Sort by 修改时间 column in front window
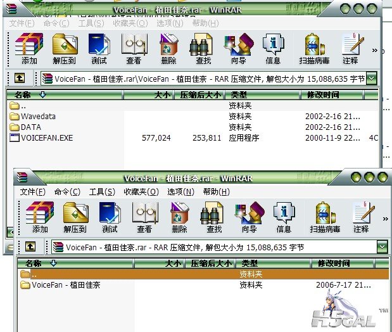The image size is (392, 332). (x=343, y=263)
